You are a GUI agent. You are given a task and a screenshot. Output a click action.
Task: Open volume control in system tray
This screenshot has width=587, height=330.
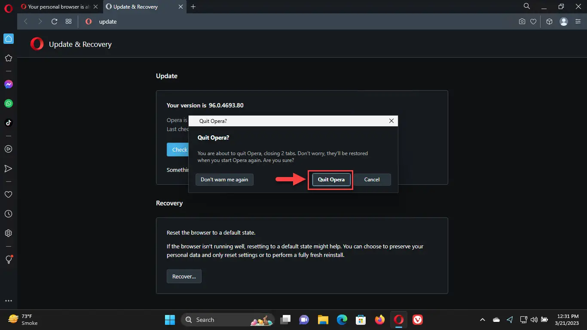[x=534, y=320]
